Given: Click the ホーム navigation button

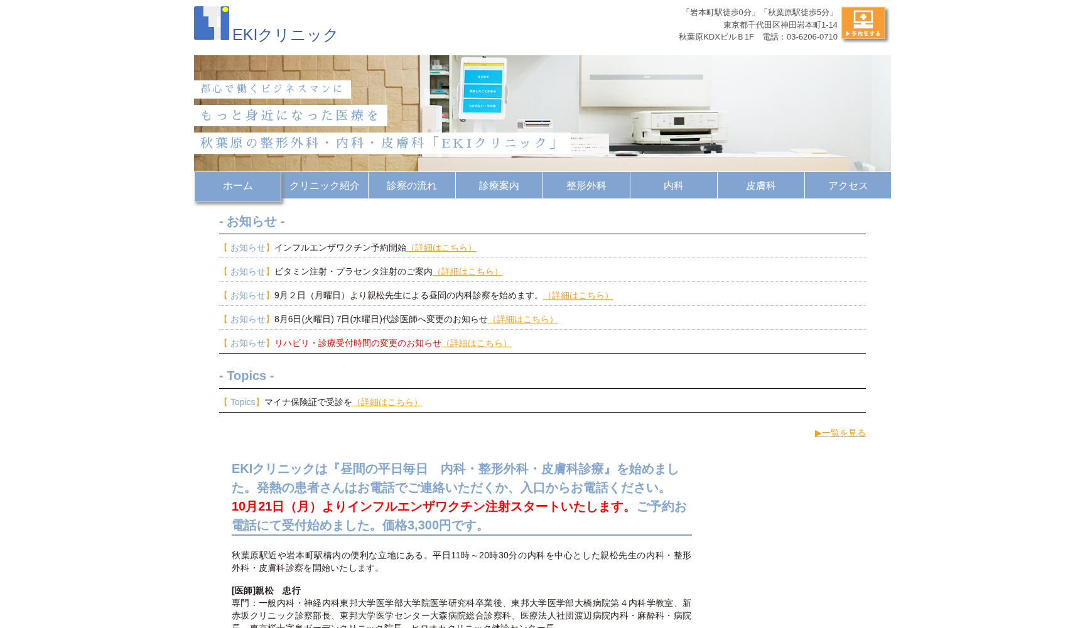Looking at the screenshot, I should tap(236, 185).
